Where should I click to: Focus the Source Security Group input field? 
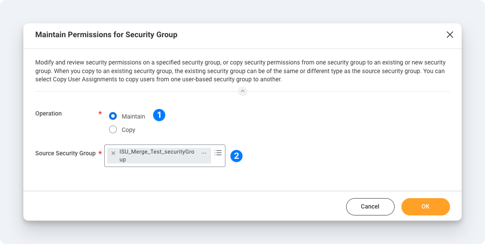click(x=165, y=156)
